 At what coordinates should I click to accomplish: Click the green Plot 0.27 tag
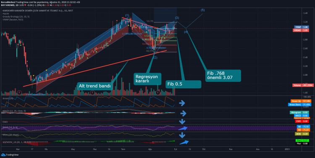(302, 140)
